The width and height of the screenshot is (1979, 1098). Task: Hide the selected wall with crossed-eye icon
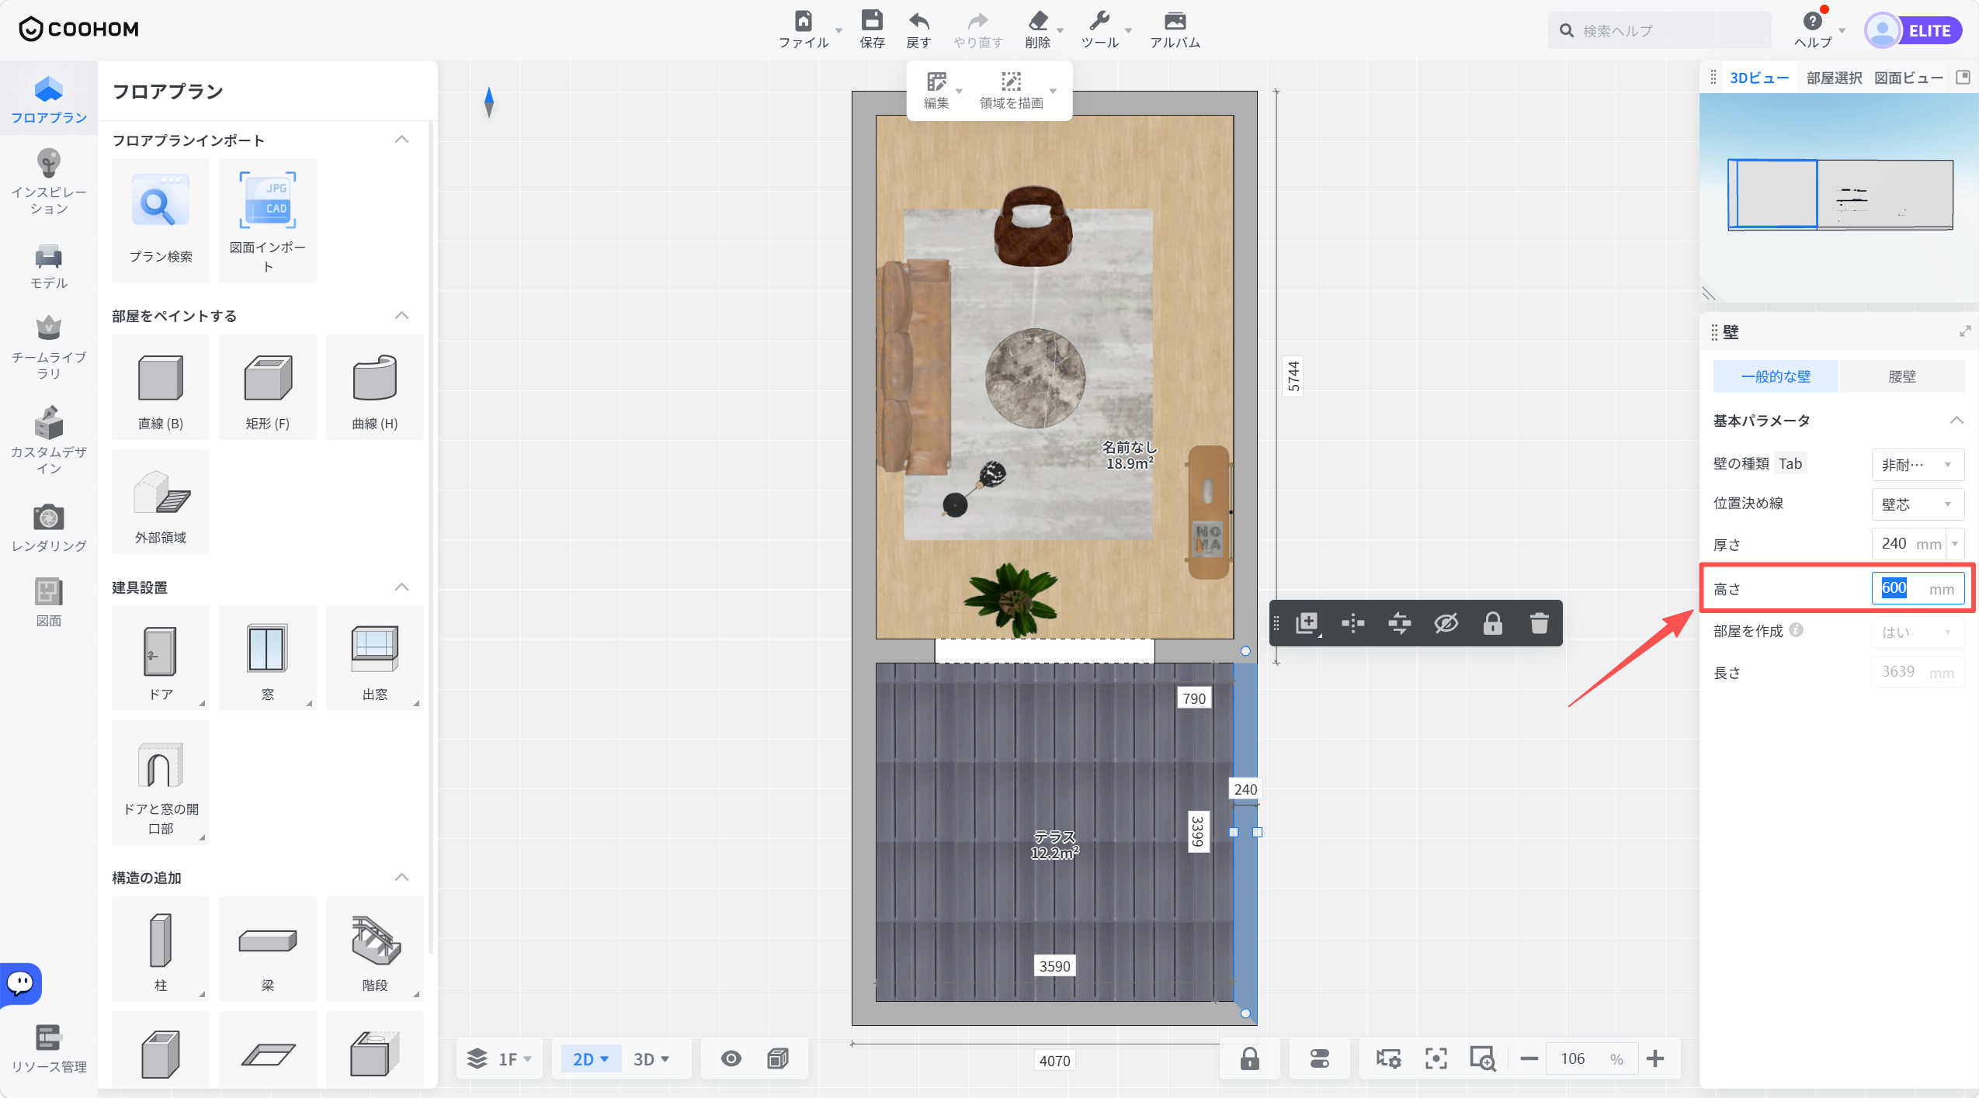[x=1446, y=623]
